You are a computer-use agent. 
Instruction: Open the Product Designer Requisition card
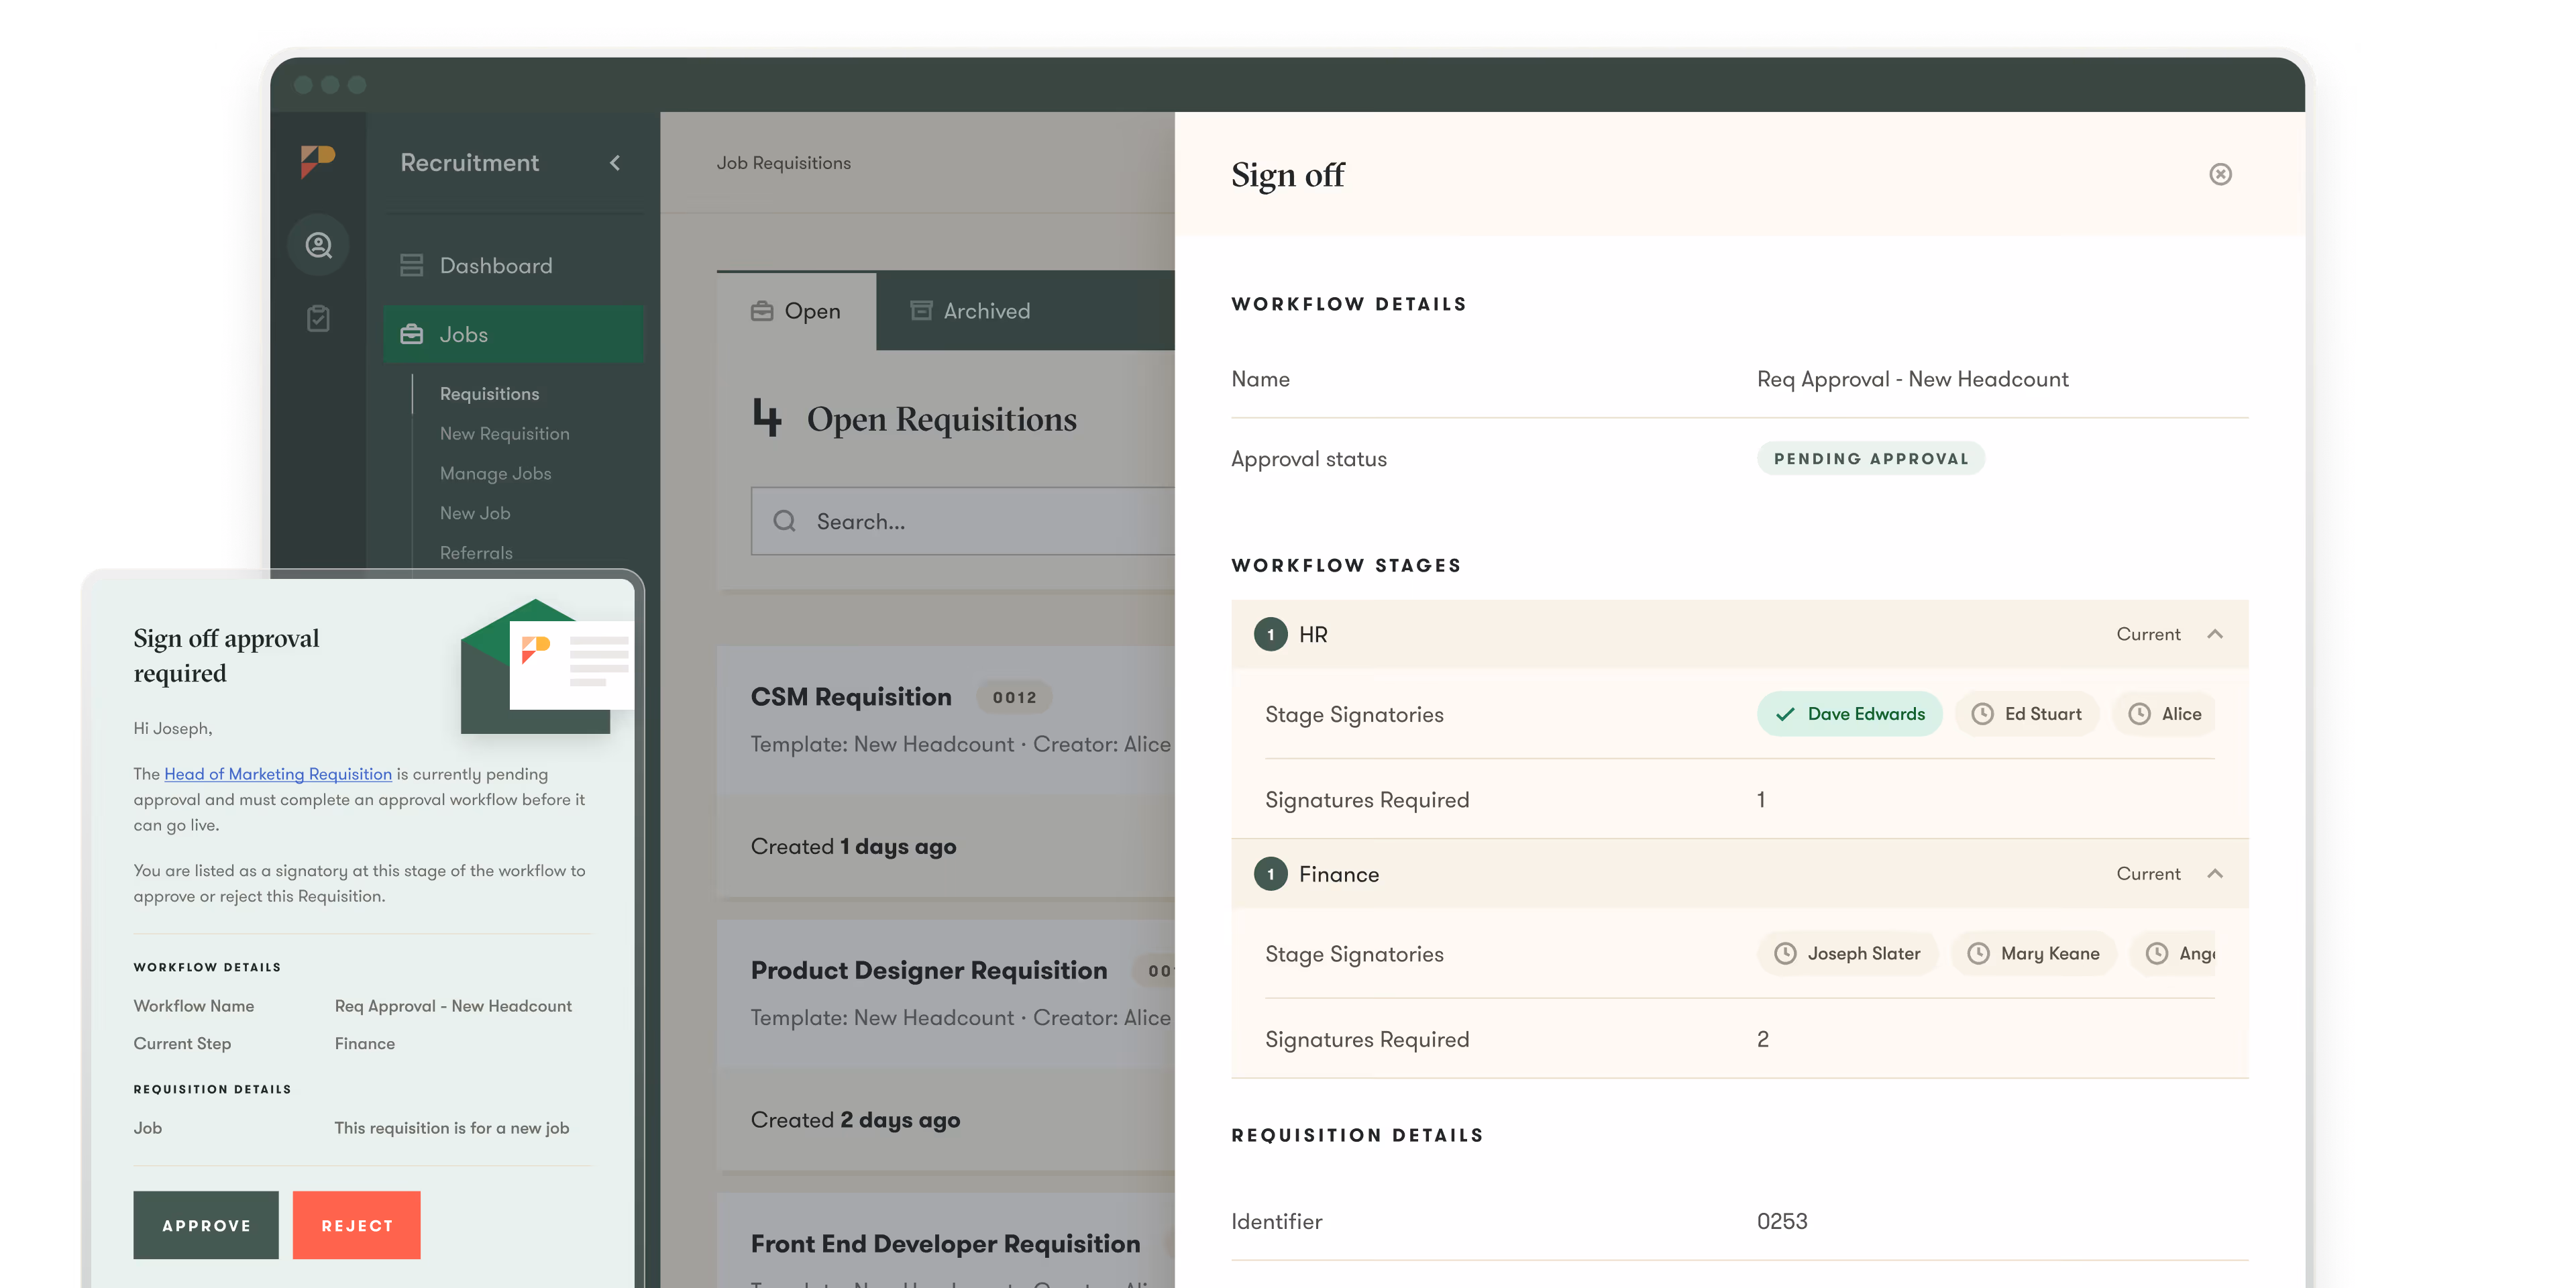point(946,1044)
